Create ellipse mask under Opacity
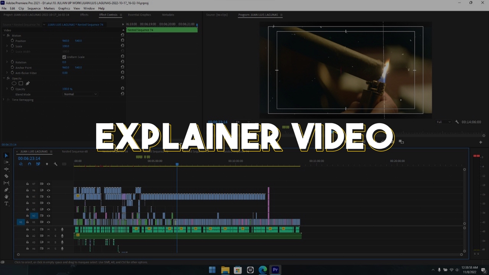The width and height of the screenshot is (489, 275). click(x=14, y=83)
